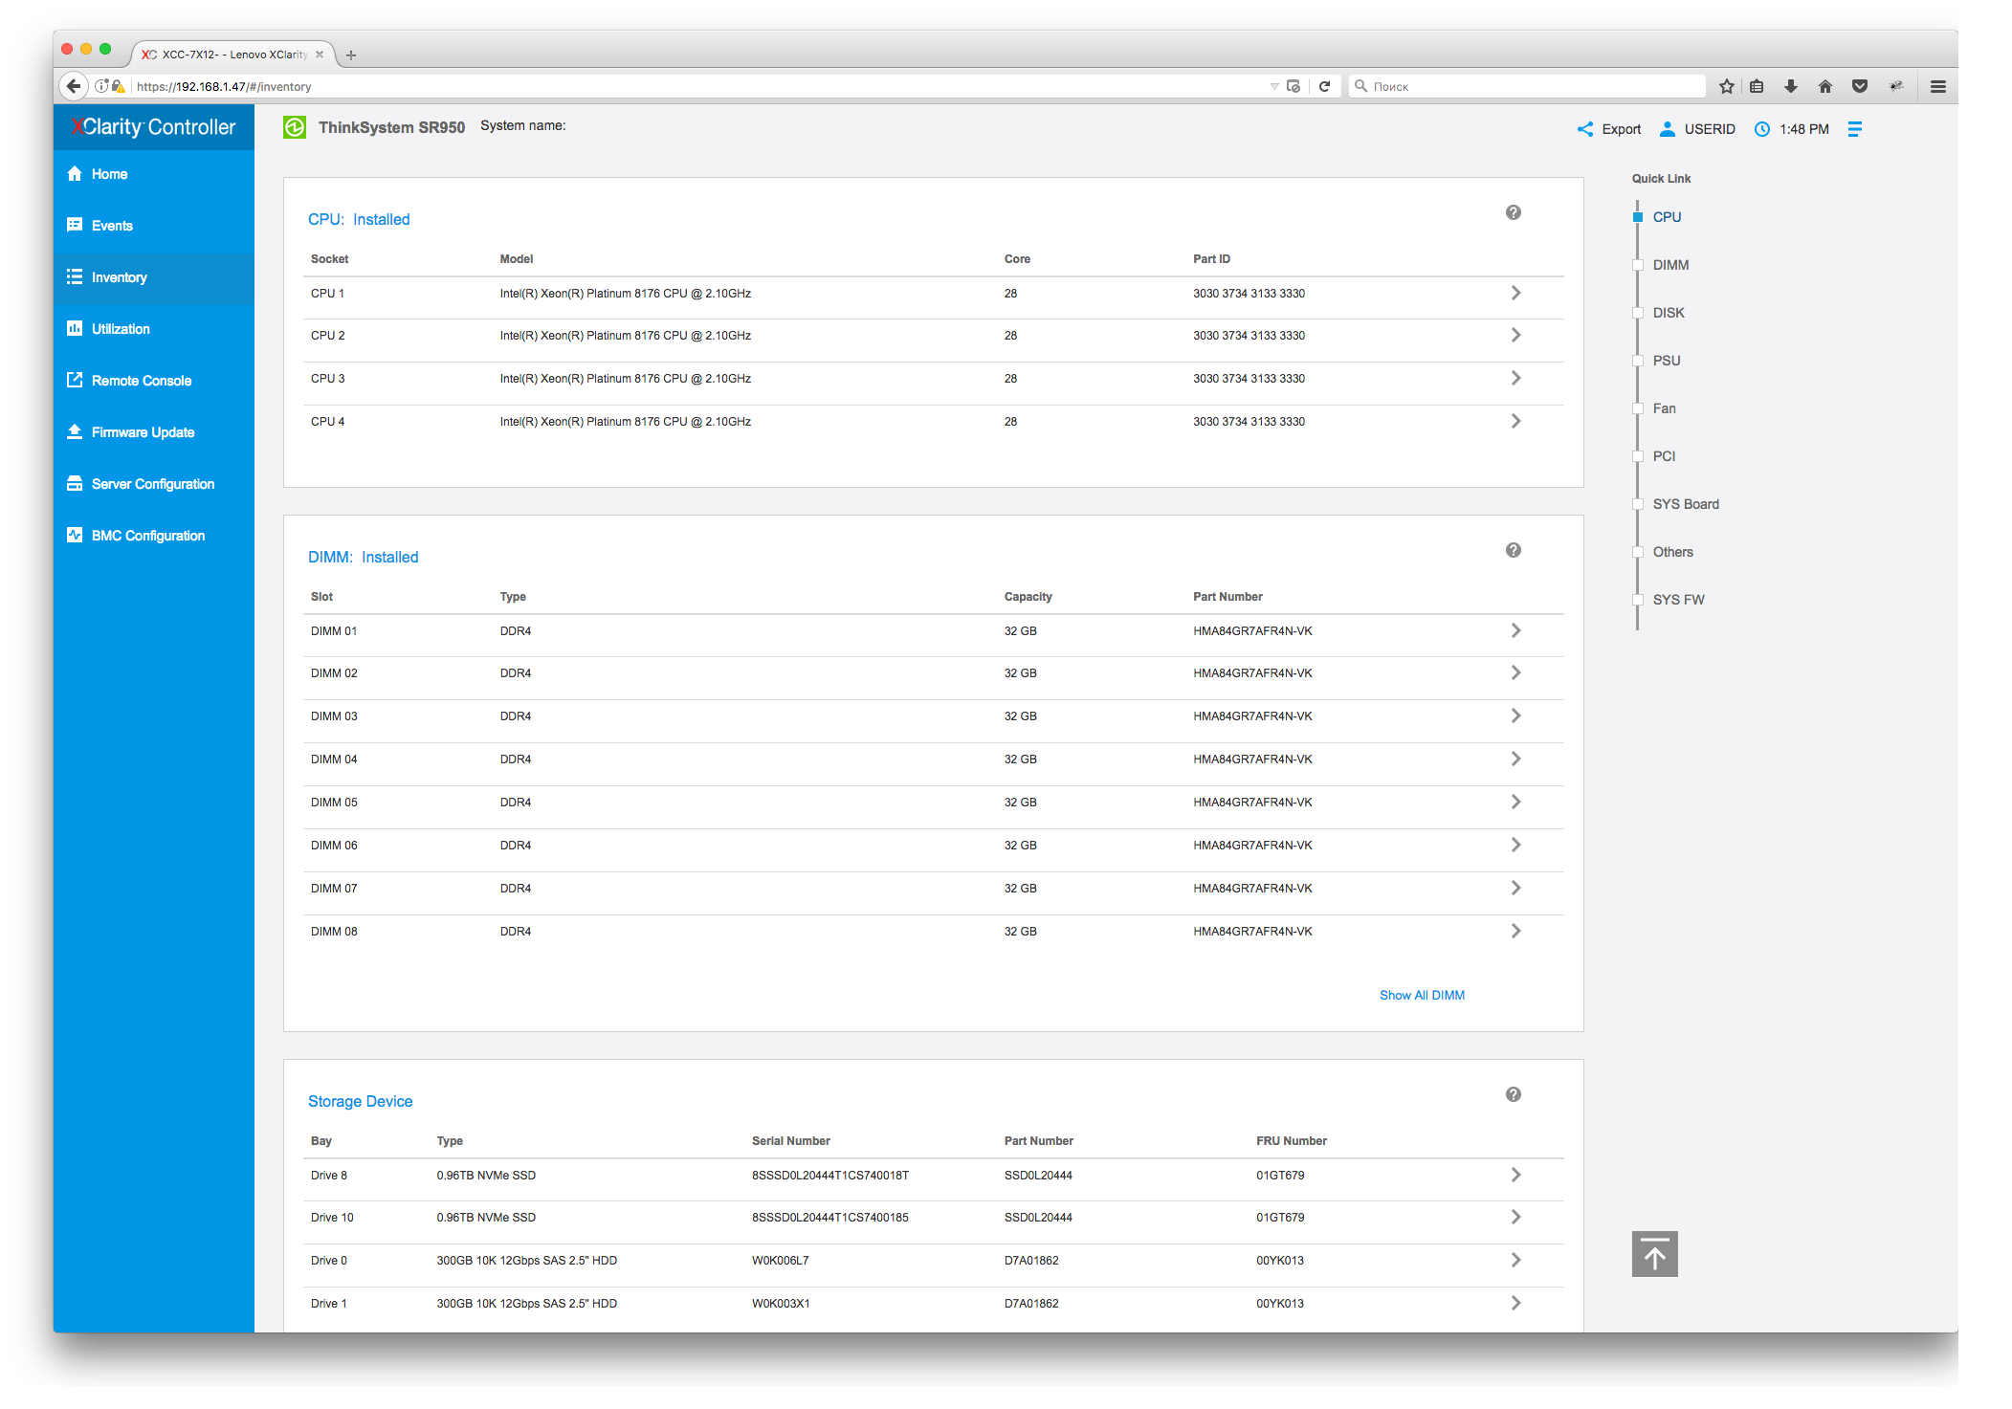Click the help icon in DIMM section
This screenshot has width=2012, height=1409.
(x=1513, y=550)
